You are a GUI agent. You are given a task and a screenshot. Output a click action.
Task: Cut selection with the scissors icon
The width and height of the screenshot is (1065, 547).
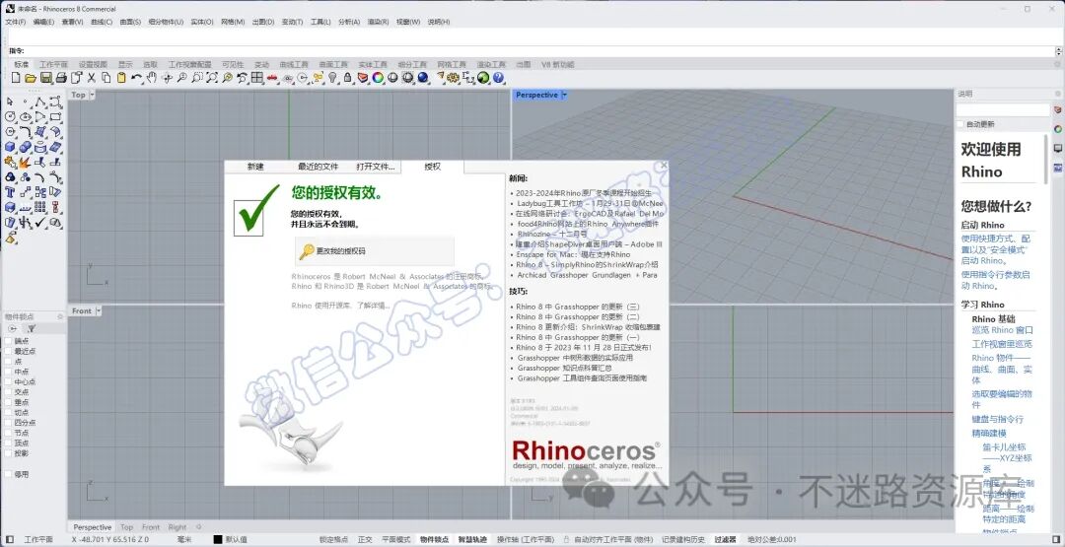click(x=91, y=78)
